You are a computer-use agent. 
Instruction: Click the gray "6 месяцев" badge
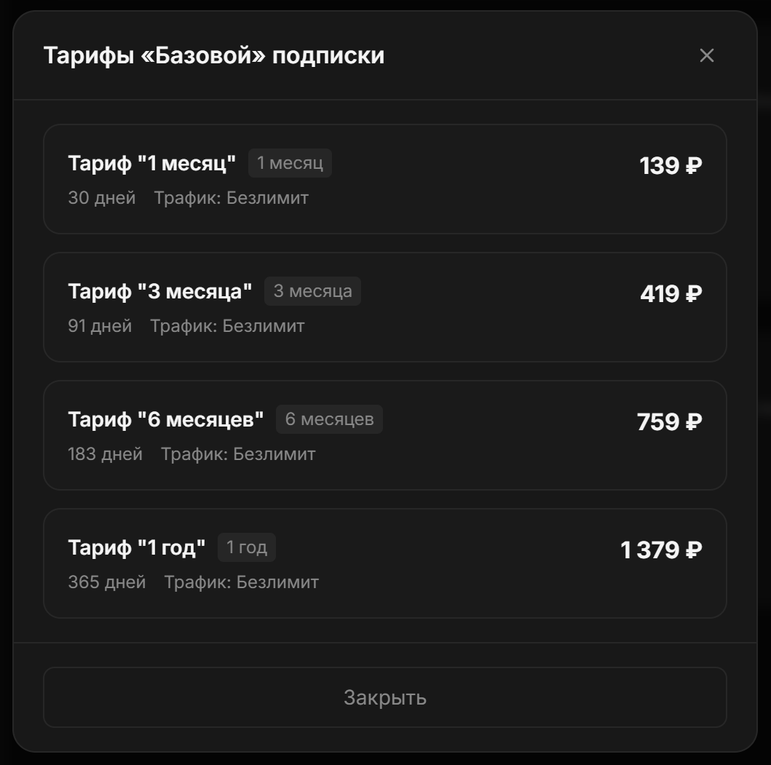pyautogui.click(x=329, y=420)
